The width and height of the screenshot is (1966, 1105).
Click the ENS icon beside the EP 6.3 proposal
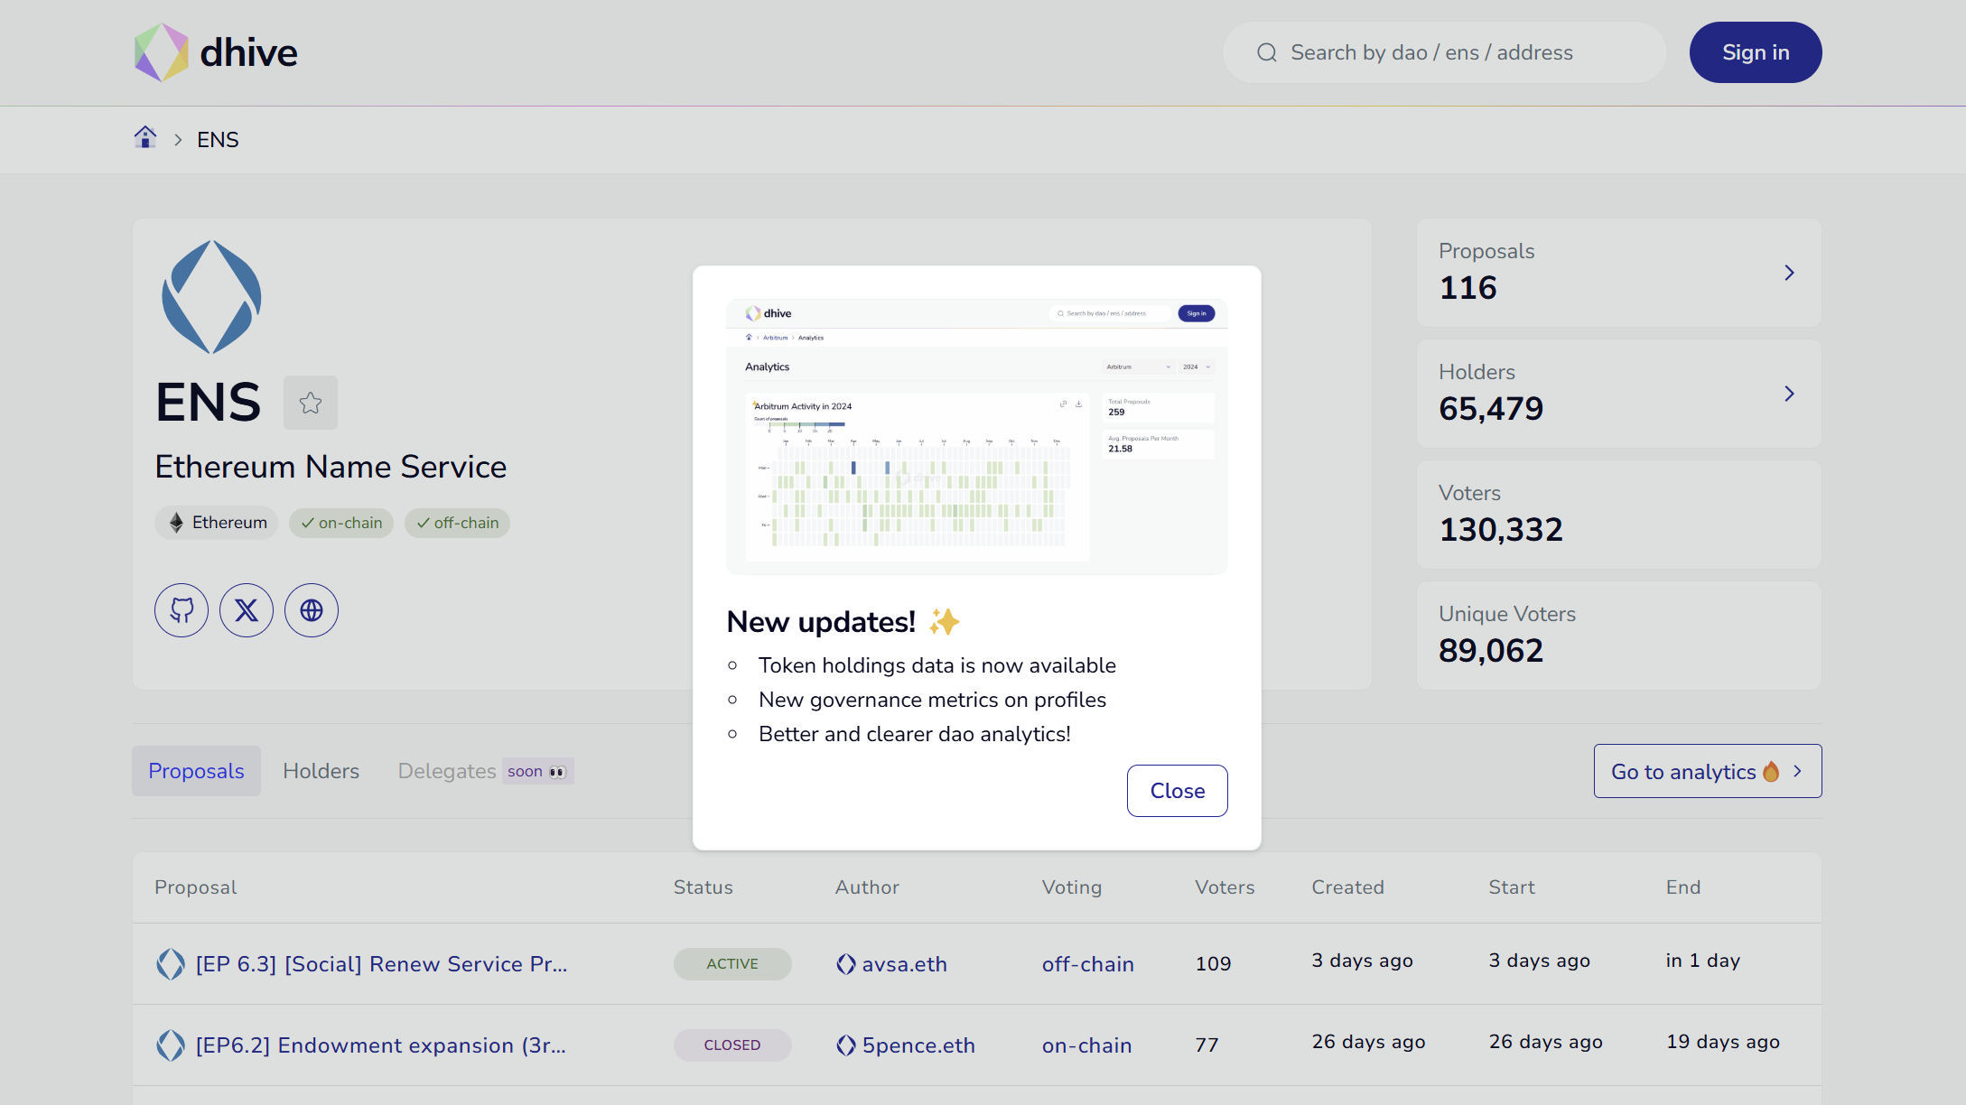tap(170, 964)
